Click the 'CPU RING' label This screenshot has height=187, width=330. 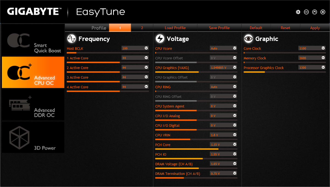(x=163, y=87)
